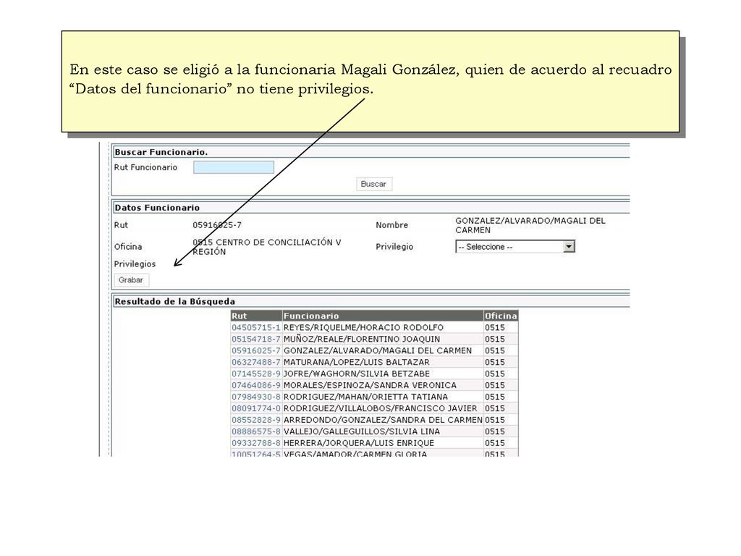The width and height of the screenshot is (741, 556).
Task: Click the Oficina column header
Action: [x=501, y=316]
